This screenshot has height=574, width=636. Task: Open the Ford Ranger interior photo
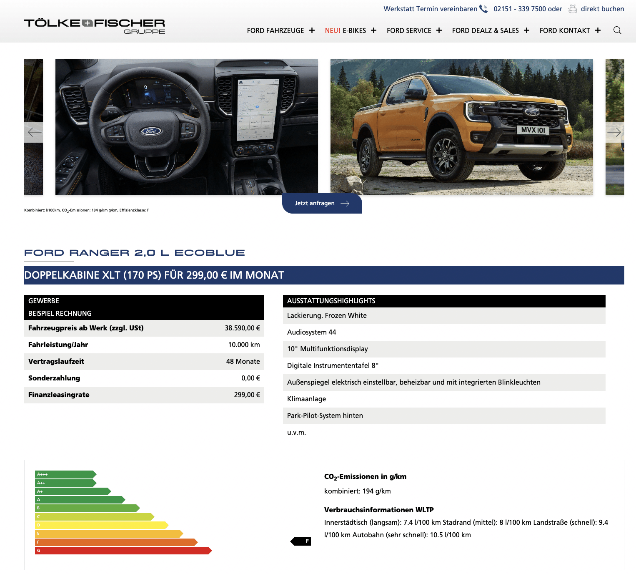pyautogui.click(x=187, y=127)
